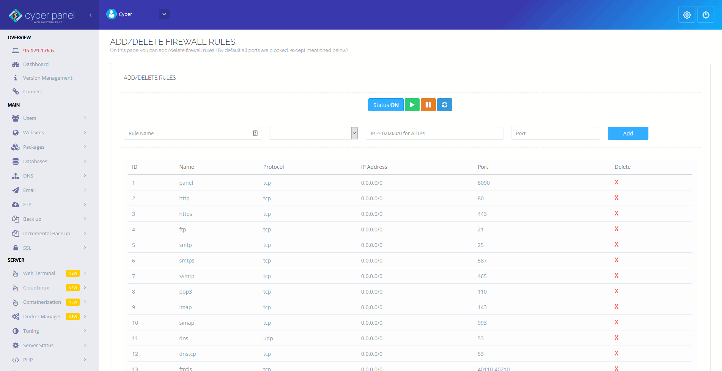
Task: Pause the firewall using the orange pause control
Action: (428, 105)
